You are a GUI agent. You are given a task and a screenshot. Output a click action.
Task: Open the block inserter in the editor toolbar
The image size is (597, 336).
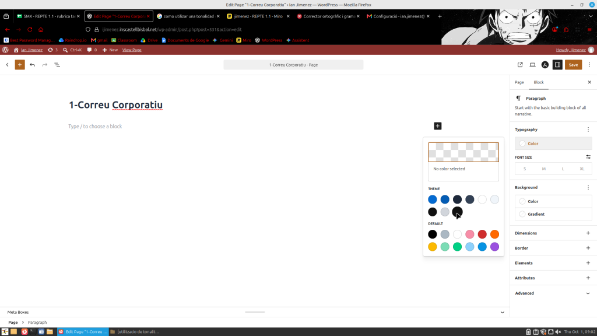tap(20, 65)
